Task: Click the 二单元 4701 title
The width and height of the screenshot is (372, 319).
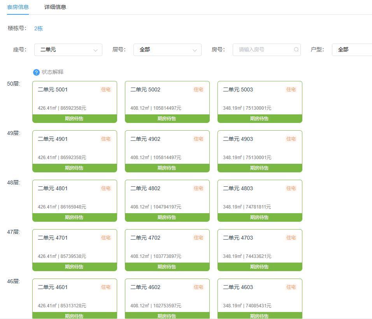Action: [53, 238]
